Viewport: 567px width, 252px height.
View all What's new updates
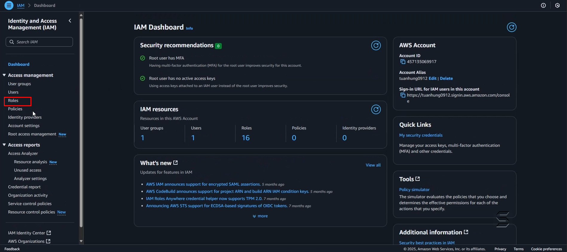tap(373, 165)
